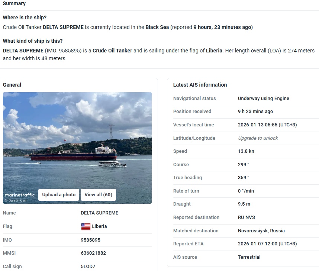Click the General section heading

[12, 85]
